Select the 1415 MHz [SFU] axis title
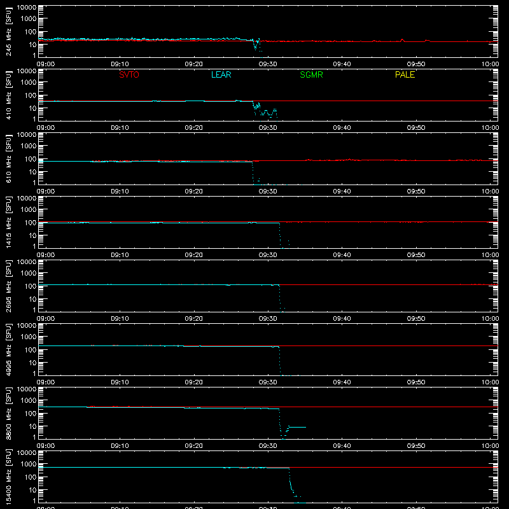Viewport: 509px width, 509px height. pyautogui.click(x=8, y=222)
